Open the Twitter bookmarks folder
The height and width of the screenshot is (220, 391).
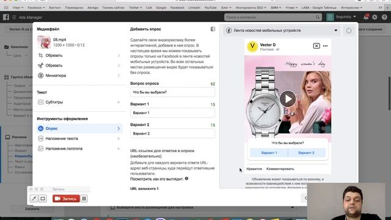[x=136, y=8]
